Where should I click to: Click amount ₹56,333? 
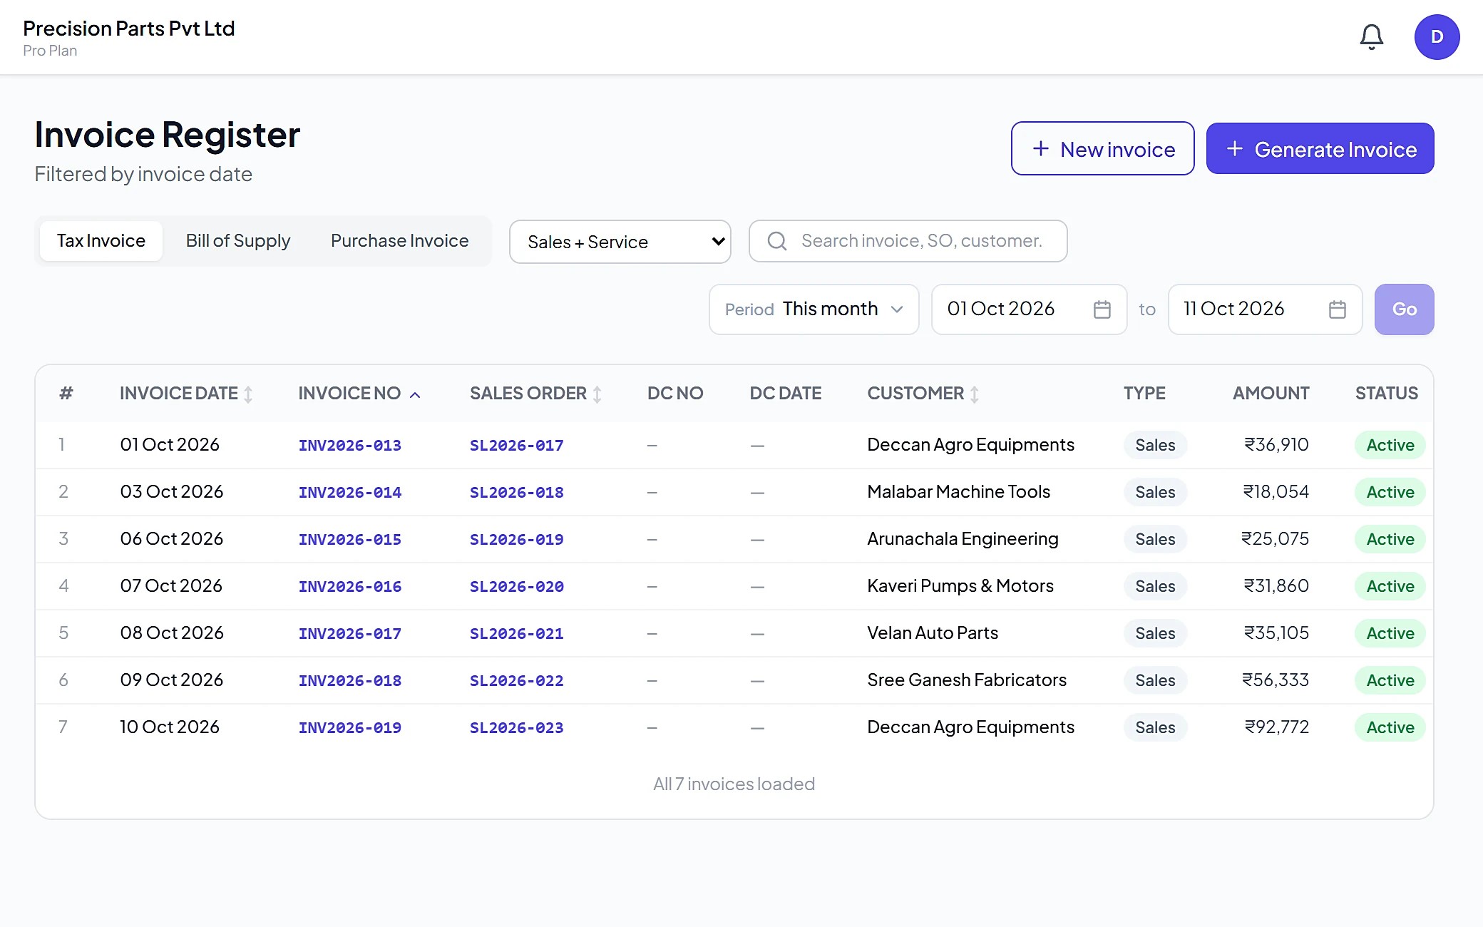[x=1276, y=680]
